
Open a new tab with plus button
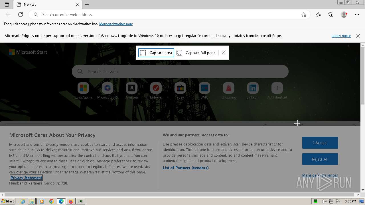click(x=87, y=5)
